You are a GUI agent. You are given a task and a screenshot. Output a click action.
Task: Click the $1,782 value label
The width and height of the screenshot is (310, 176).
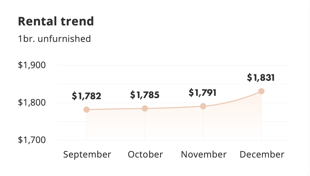click(x=86, y=96)
